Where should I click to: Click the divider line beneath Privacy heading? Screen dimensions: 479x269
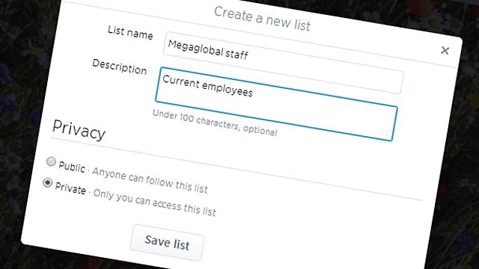click(x=237, y=170)
